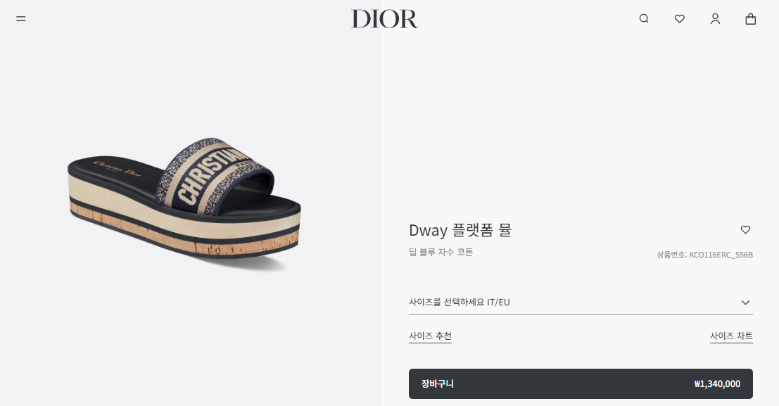Open the account profile icon
This screenshot has width=779, height=406.
(716, 19)
